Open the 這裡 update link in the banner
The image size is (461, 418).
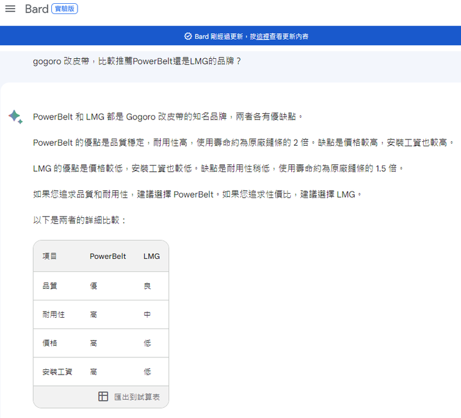pyautogui.click(x=263, y=36)
